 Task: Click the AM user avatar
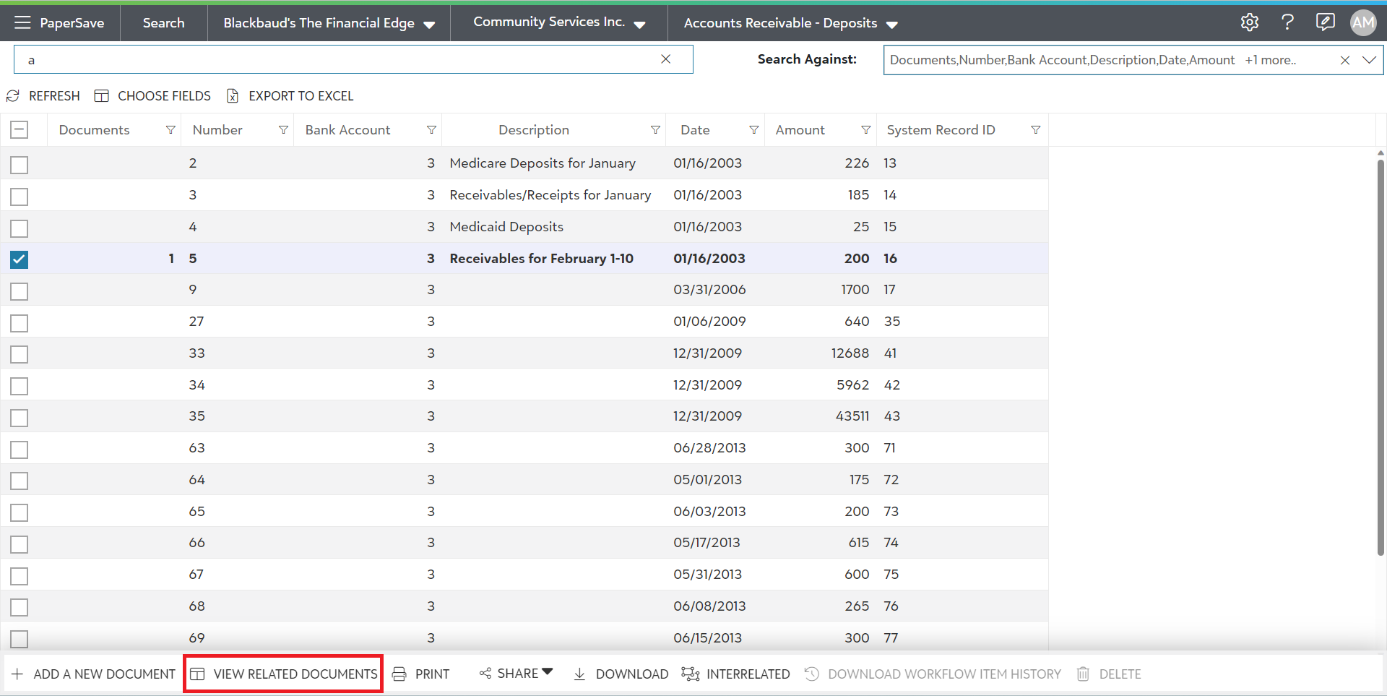[1363, 22]
